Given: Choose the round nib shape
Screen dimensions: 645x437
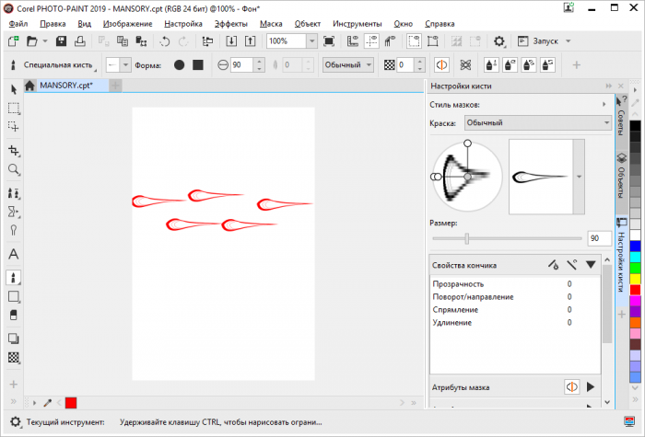Looking at the screenshot, I should [179, 65].
